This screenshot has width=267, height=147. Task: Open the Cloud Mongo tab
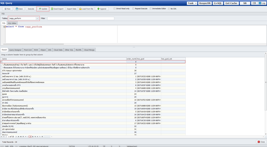(x=89, y=50)
